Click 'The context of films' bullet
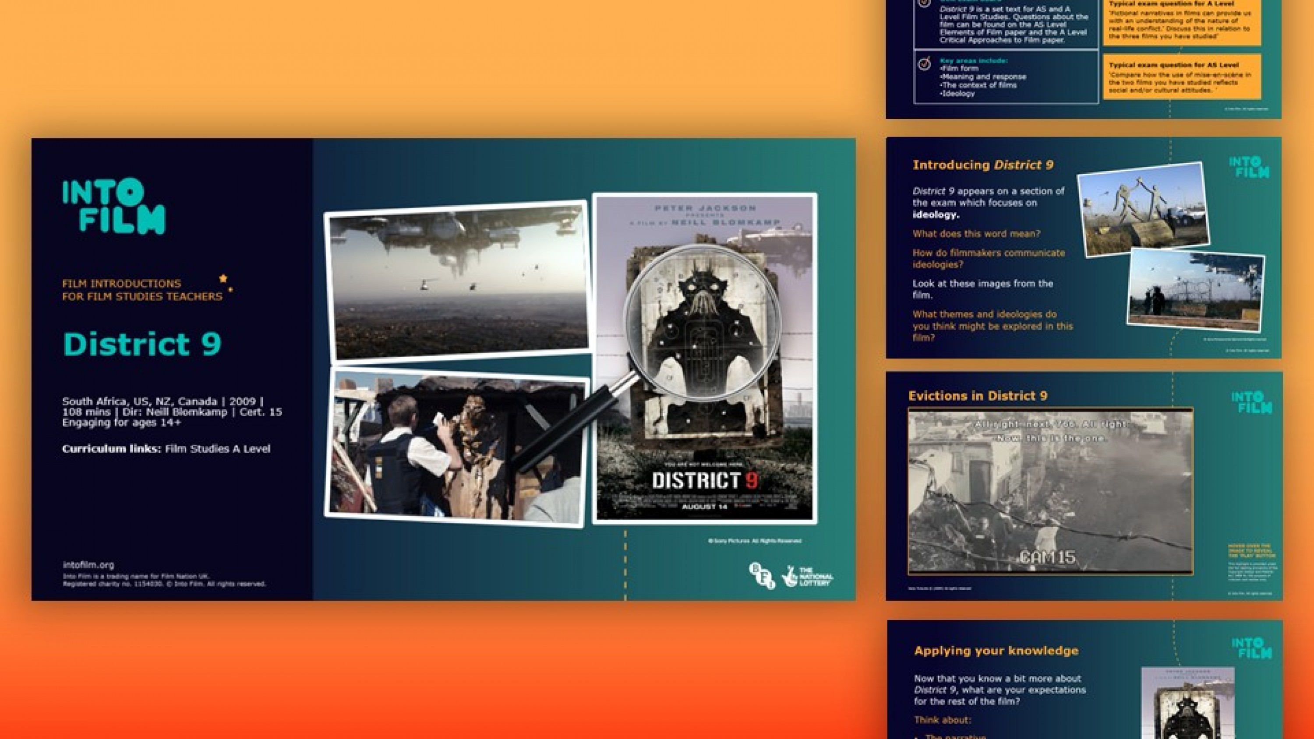This screenshot has width=1314, height=739. click(x=978, y=85)
